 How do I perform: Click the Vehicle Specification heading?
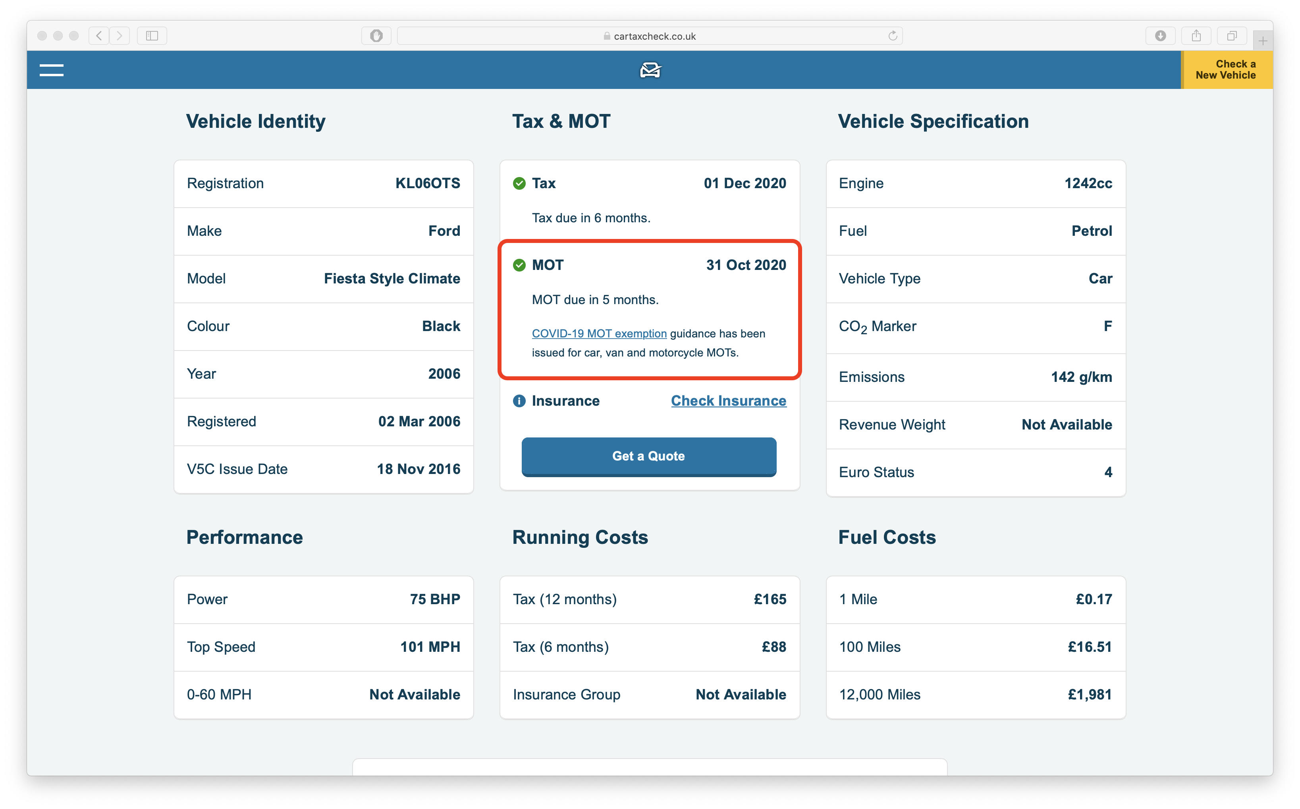tap(933, 122)
